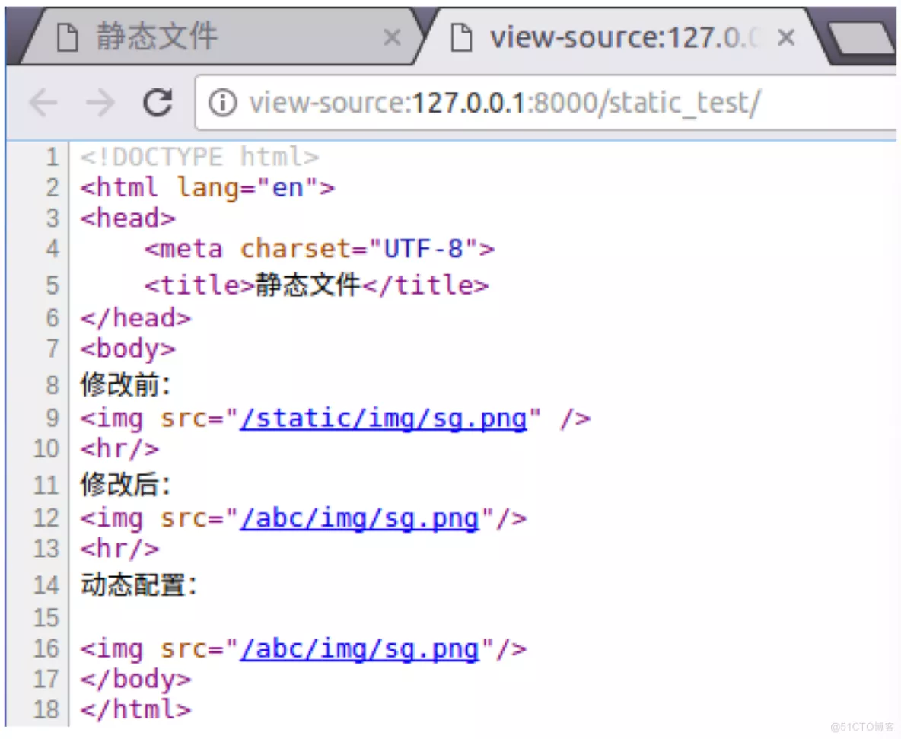Close the 静态文件 tab
The width and height of the screenshot is (901, 739).
(x=393, y=38)
